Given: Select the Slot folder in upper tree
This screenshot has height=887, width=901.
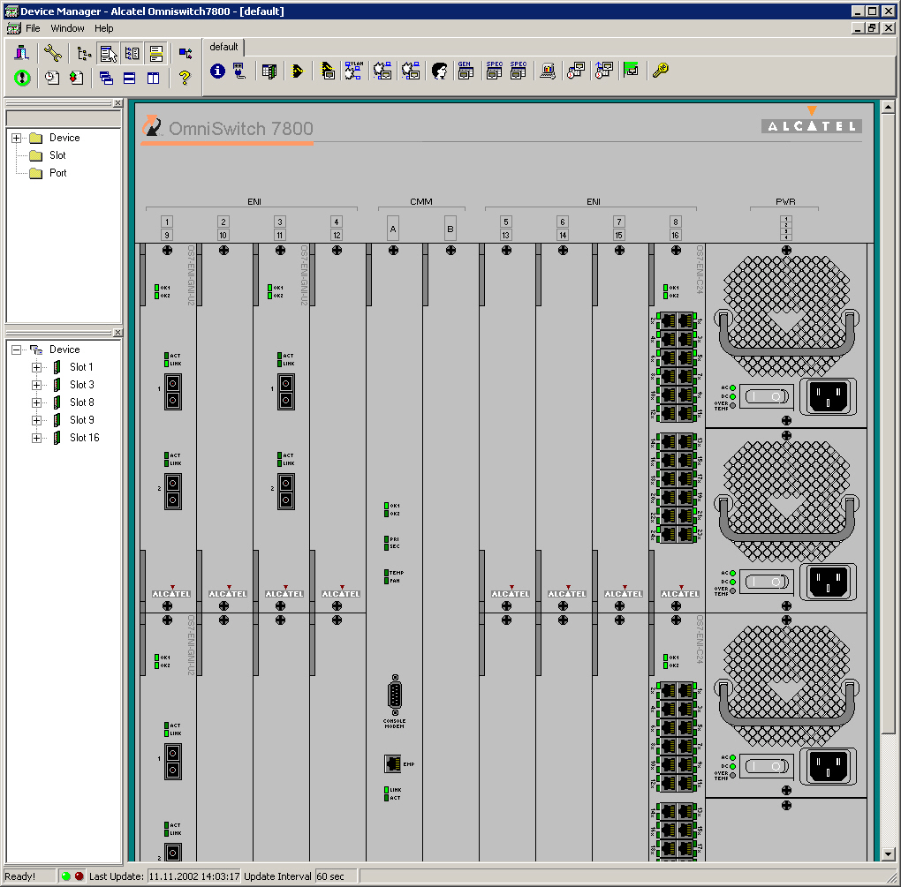Looking at the screenshot, I should click(x=57, y=155).
